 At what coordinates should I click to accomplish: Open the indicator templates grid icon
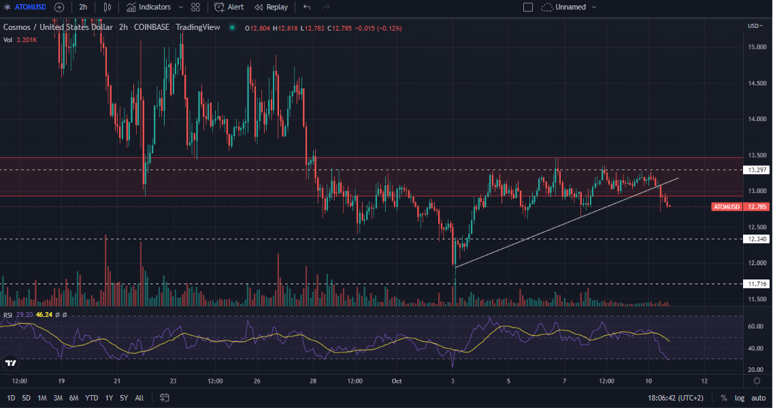(196, 7)
